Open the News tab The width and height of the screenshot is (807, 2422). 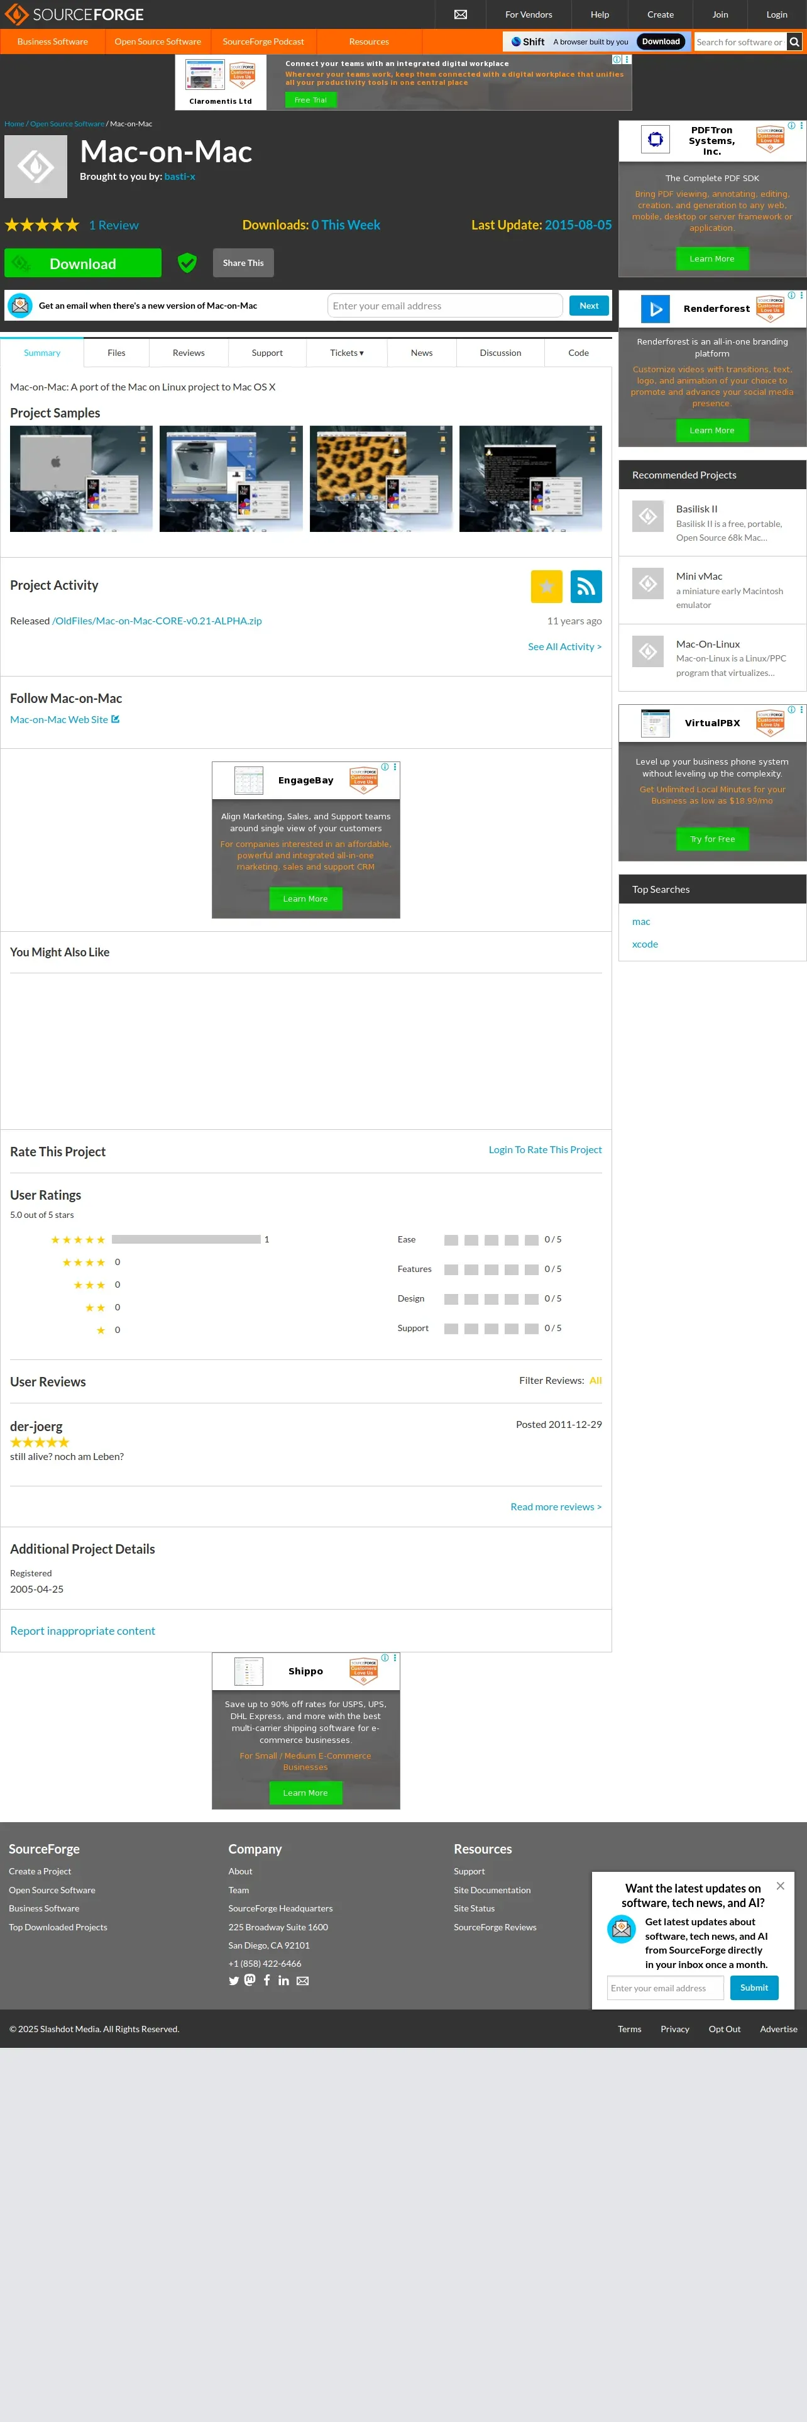point(422,353)
